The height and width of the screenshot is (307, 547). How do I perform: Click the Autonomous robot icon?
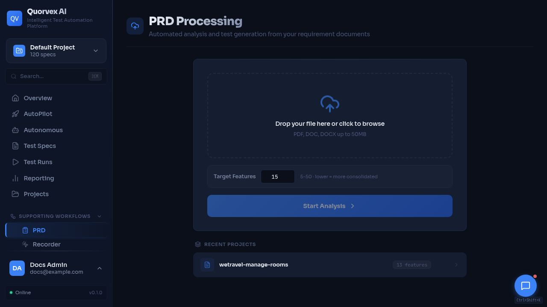tap(15, 130)
